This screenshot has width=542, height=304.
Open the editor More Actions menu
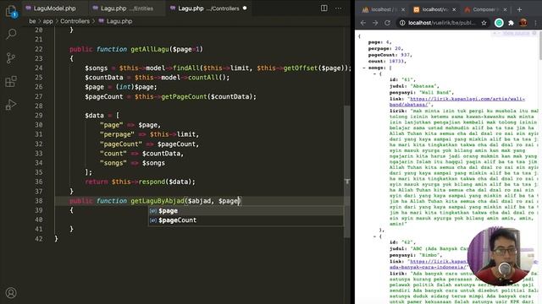338,8
